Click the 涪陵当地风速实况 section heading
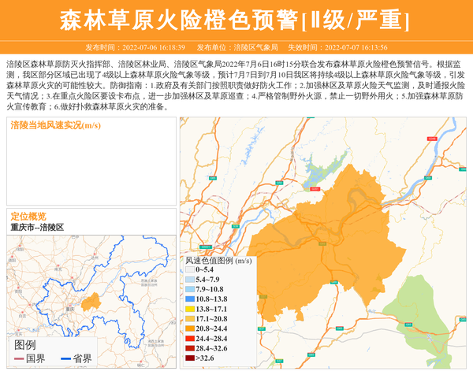 point(55,124)
